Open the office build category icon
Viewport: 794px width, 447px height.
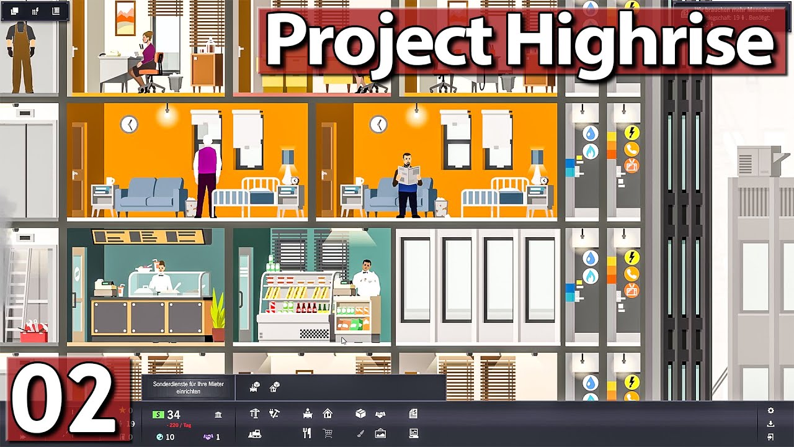click(x=308, y=414)
